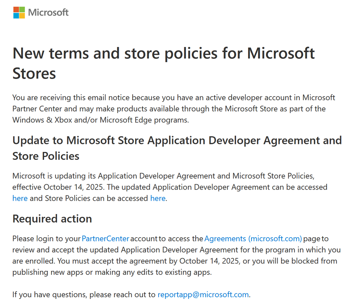Click the blue square of the Microsoft logo
The height and width of the screenshot is (305, 350).
click(x=16, y=16)
